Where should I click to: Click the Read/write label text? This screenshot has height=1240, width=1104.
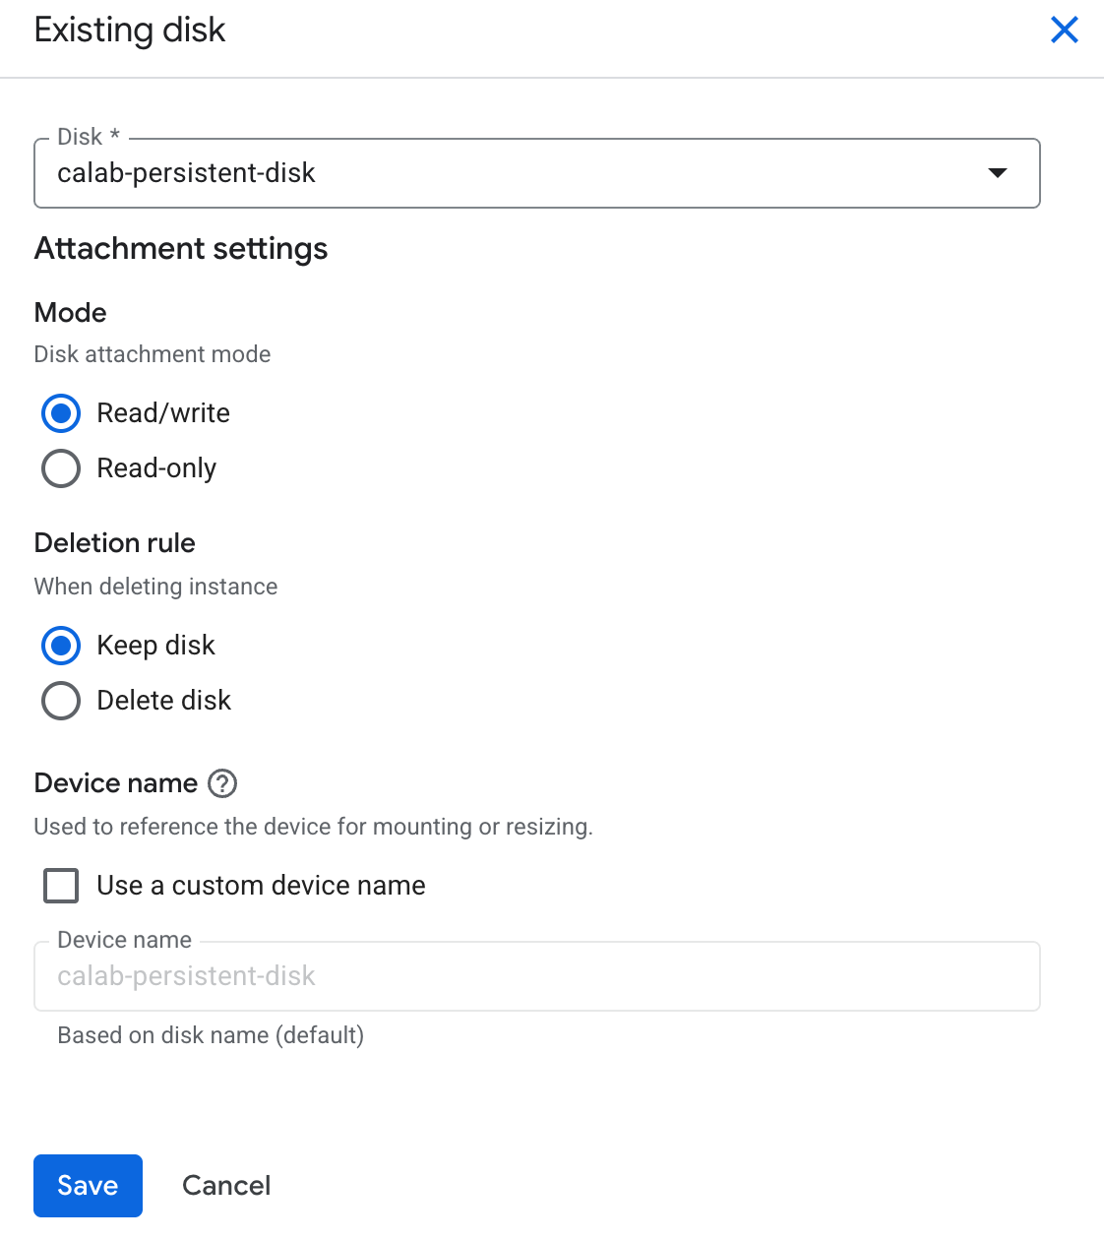[163, 413]
